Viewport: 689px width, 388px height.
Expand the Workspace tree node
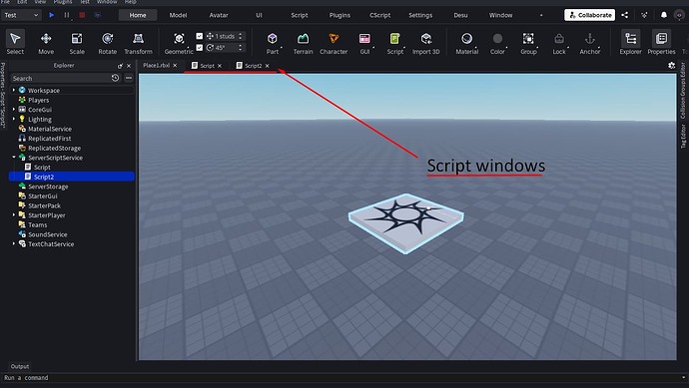tap(14, 90)
